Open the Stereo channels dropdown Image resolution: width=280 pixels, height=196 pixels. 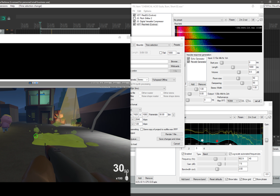coord(143,80)
